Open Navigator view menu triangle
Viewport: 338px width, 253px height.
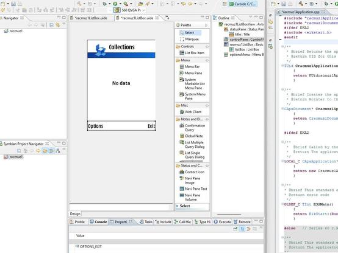tap(64, 24)
